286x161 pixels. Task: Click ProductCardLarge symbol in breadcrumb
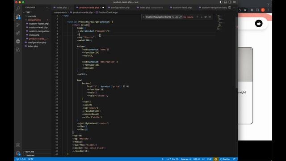(x=108, y=13)
